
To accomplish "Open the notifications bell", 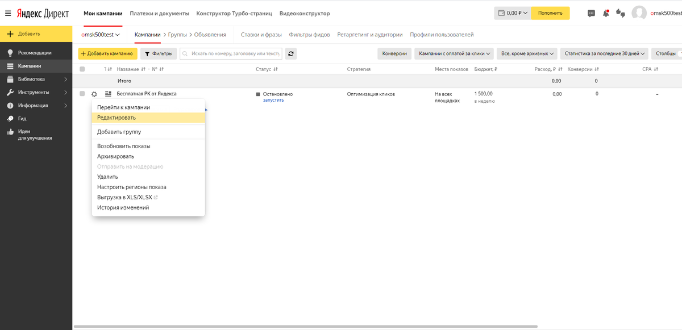I will tap(606, 12).
